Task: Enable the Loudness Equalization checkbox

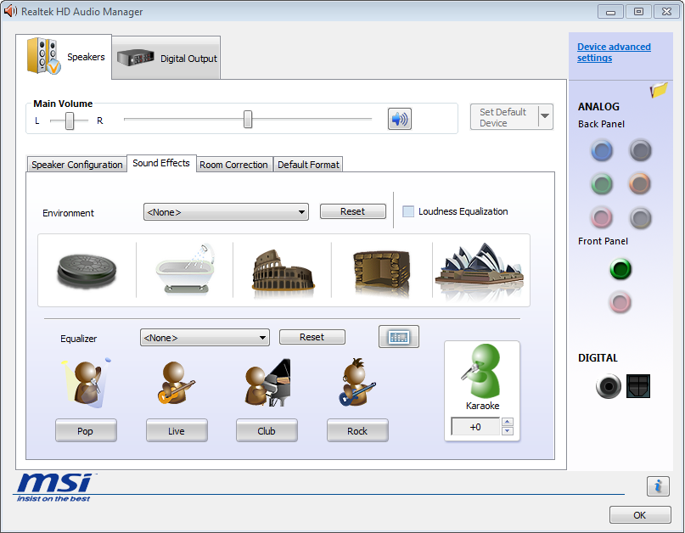Action: [408, 211]
